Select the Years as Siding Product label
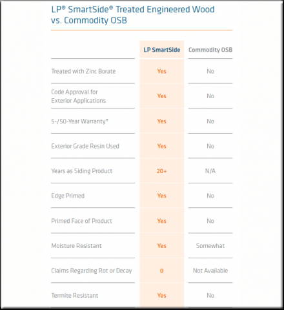Viewport: 284px width, 310px height. [82, 171]
